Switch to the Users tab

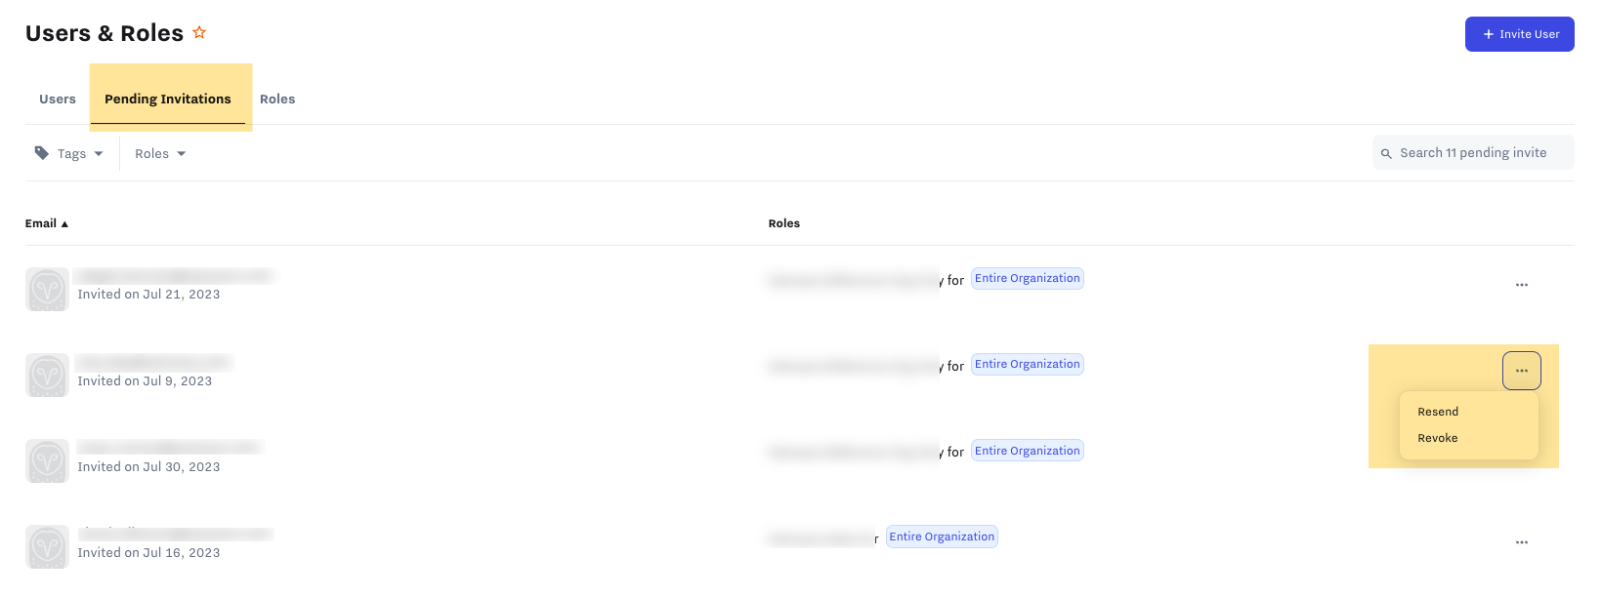click(58, 99)
